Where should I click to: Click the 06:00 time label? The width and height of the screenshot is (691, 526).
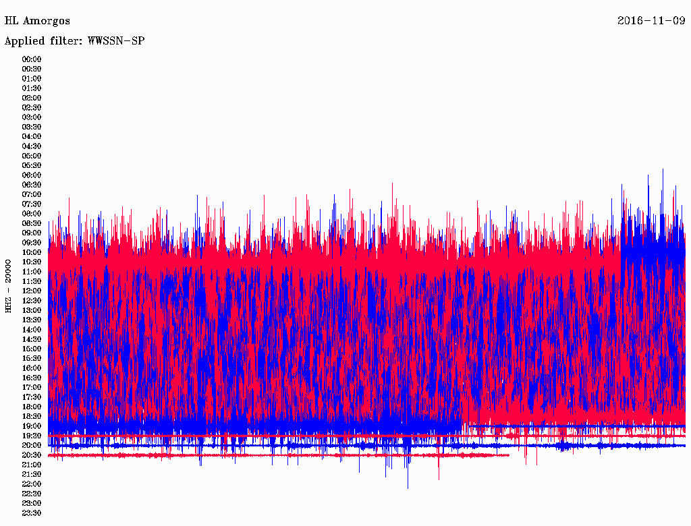point(32,175)
